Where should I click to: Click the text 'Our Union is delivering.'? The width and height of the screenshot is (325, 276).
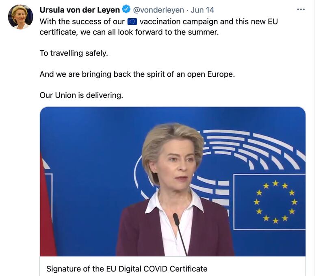point(81,95)
